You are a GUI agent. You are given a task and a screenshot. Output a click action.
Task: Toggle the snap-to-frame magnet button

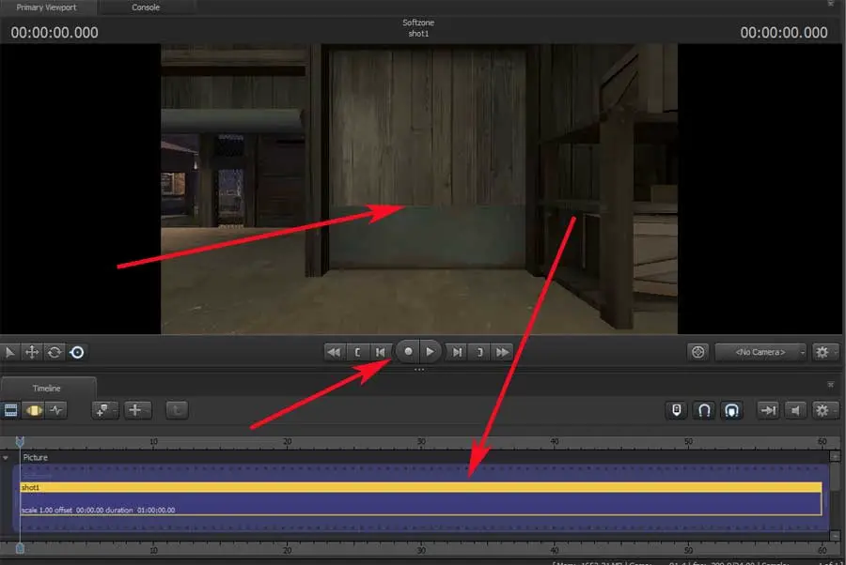[731, 410]
